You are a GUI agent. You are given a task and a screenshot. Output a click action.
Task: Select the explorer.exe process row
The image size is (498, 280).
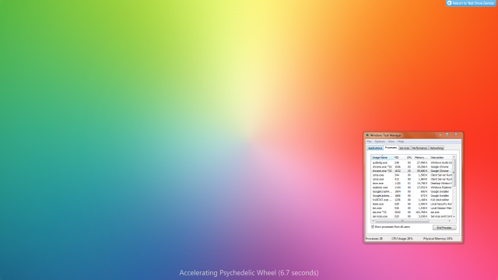tap(412, 187)
